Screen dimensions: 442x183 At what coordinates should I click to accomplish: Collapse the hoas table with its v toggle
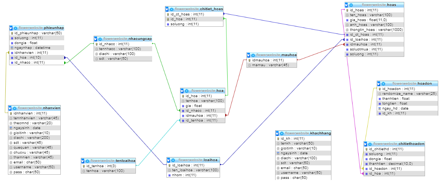(x=347, y=5)
